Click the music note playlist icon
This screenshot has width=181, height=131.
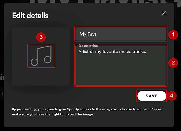pos(41,56)
